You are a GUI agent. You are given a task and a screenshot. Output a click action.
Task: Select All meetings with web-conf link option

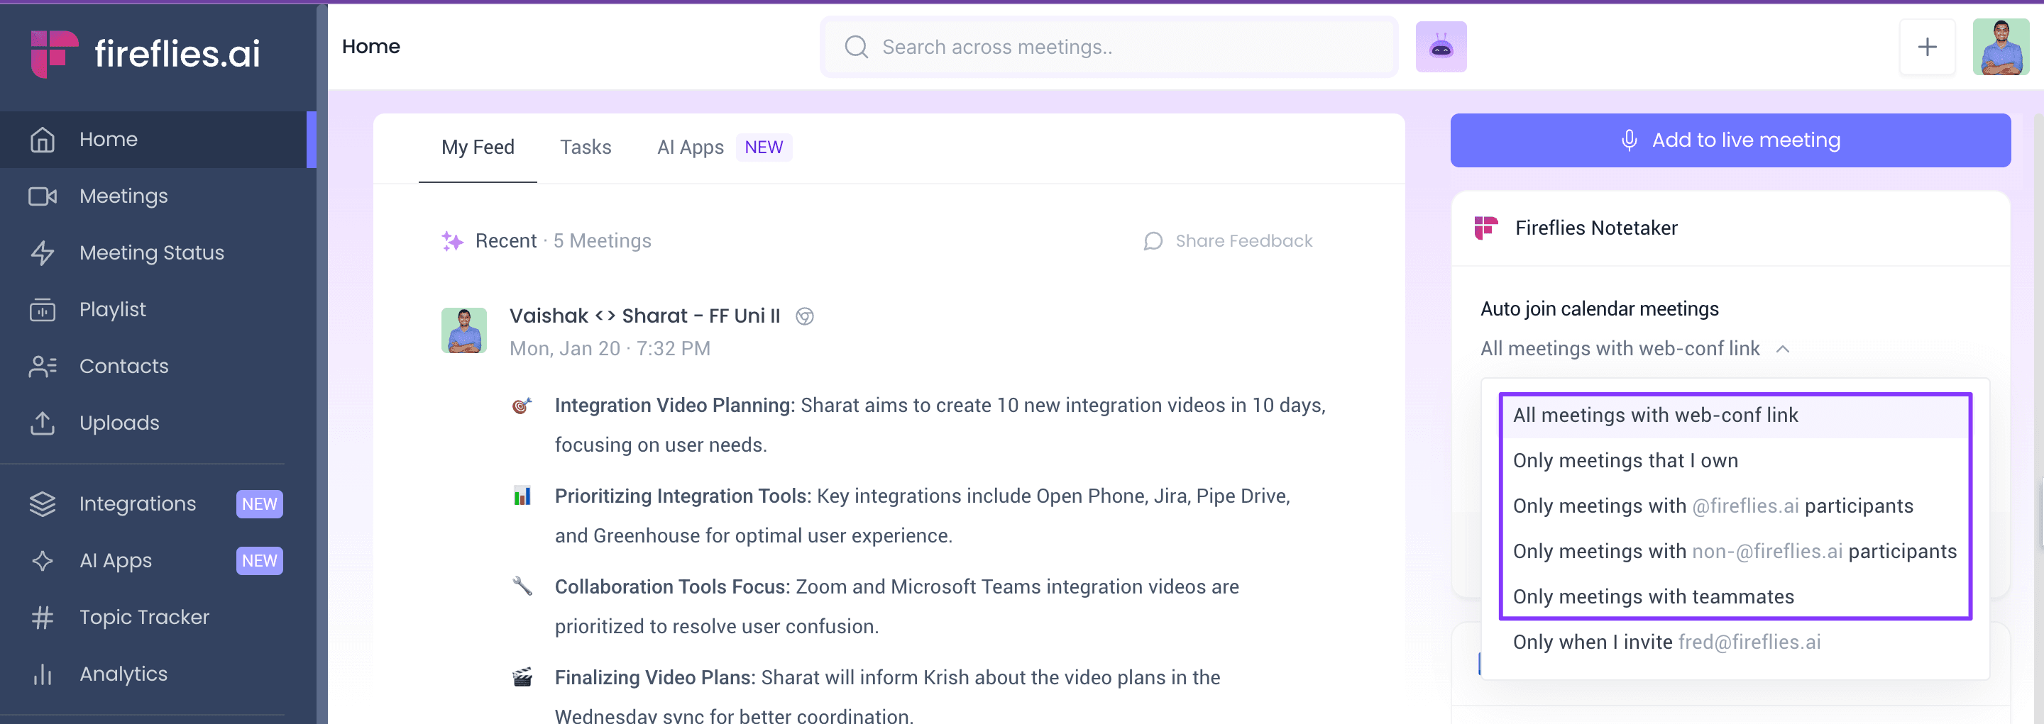[1735, 416]
